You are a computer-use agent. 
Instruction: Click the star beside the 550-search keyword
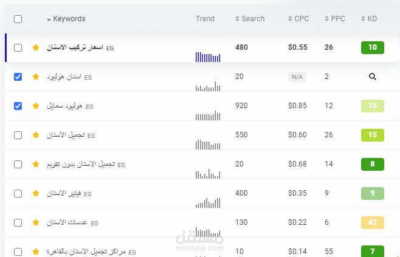[x=35, y=135]
